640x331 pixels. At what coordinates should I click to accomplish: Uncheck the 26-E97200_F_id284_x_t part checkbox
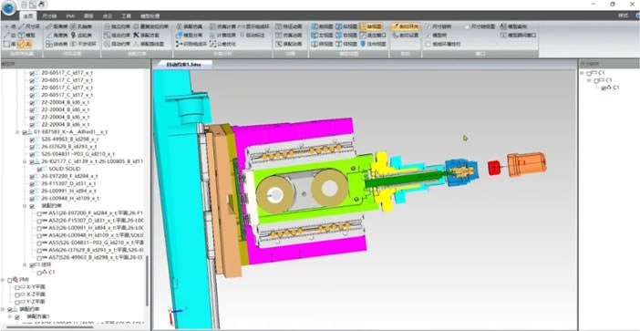[32, 176]
